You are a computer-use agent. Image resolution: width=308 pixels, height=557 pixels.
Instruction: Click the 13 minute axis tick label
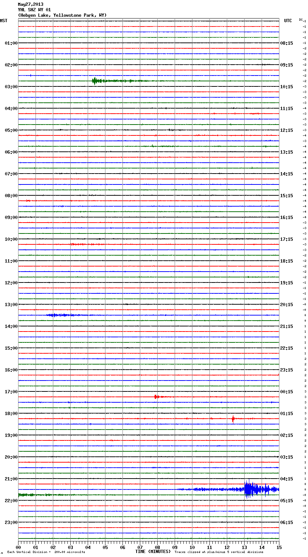(x=244, y=547)
